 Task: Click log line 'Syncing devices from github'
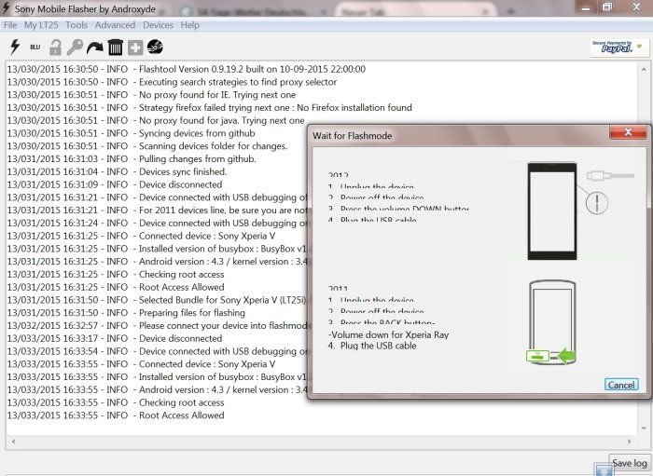[x=132, y=133]
